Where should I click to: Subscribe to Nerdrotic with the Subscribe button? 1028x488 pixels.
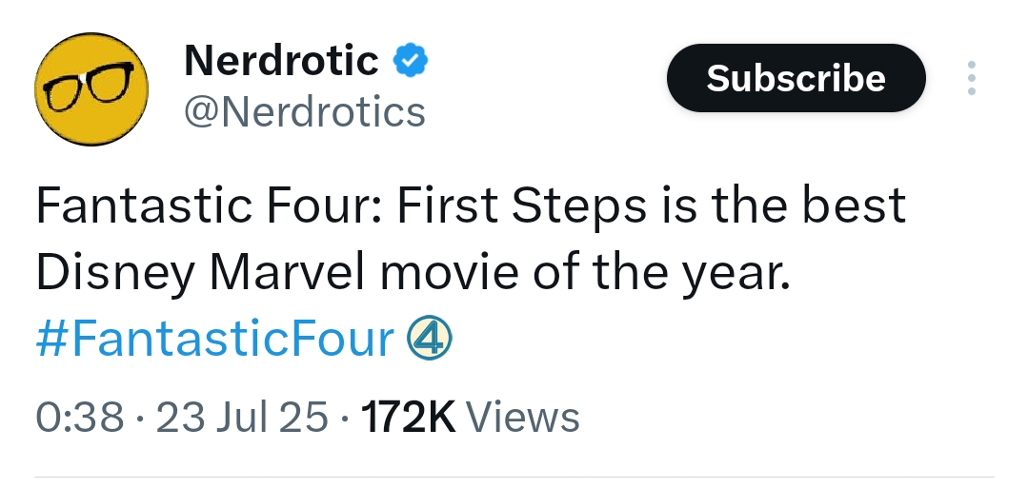(x=796, y=78)
